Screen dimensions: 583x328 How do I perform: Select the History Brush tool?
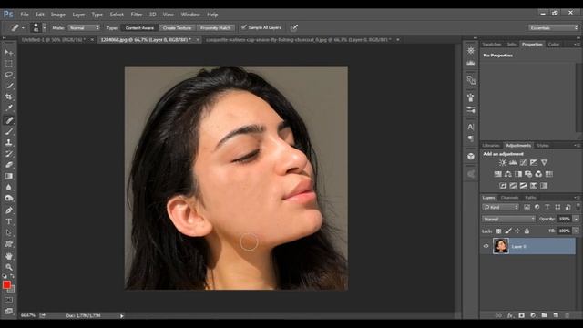(9, 154)
